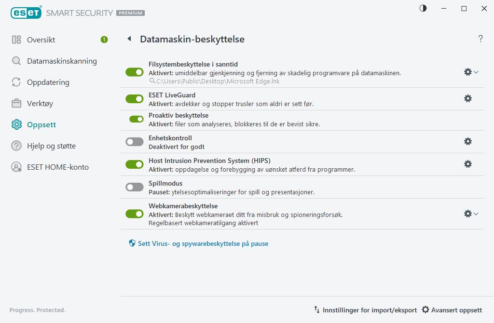Enable the Enhetskontroll toggle

point(134,141)
